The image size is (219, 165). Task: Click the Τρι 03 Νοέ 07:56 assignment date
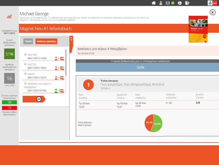(86, 53)
